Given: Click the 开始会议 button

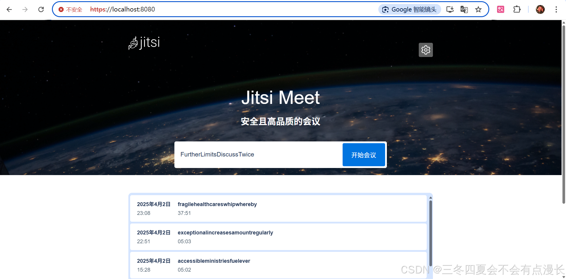Looking at the screenshot, I should coord(364,155).
